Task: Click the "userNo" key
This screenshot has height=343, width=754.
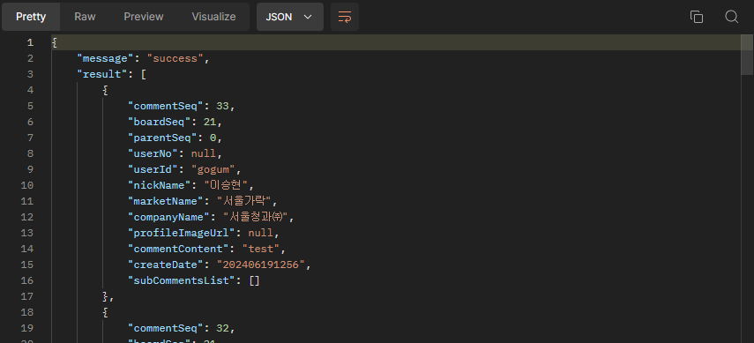Action: click(x=153, y=153)
